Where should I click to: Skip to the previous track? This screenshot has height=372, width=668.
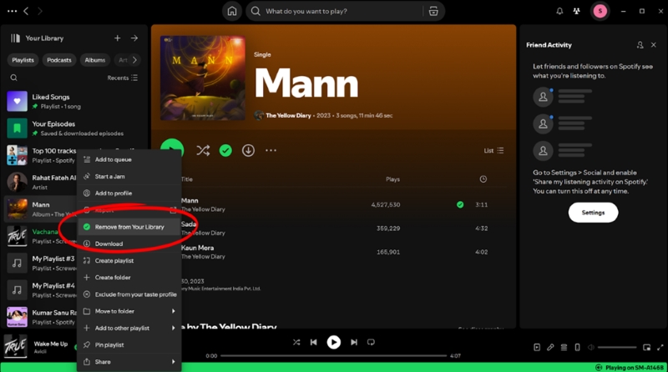(314, 342)
